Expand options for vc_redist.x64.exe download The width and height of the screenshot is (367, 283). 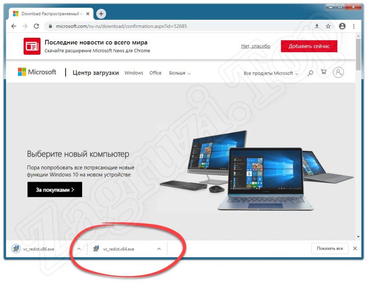click(x=159, y=249)
